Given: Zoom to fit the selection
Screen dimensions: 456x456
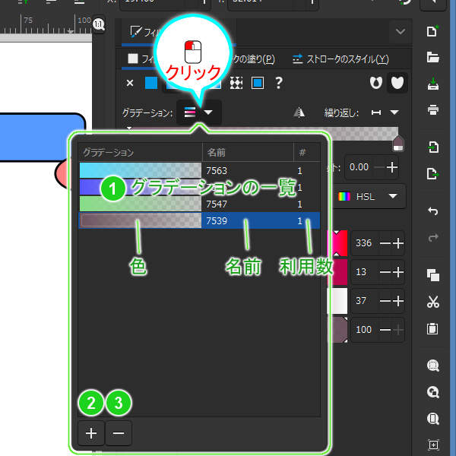Looking at the screenshot, I should (x=432, y=366).
